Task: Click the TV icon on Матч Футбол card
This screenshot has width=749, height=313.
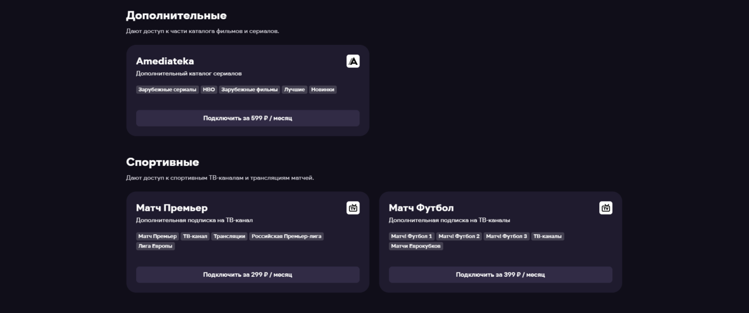Action: point(605,208)
